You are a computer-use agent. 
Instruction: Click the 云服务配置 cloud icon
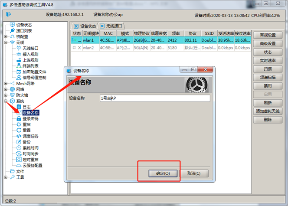[19, 165]
